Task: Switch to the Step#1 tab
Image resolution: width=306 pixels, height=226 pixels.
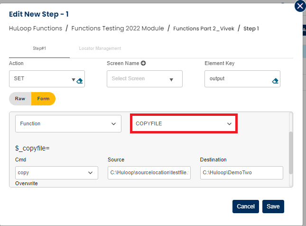Action: [39, 48]
